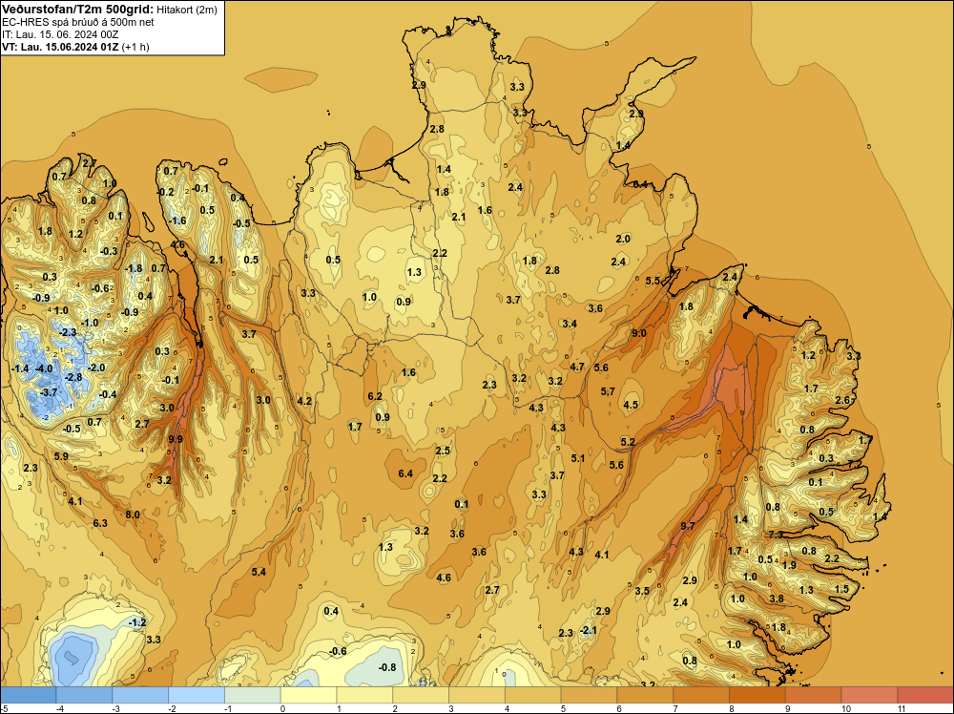
Task: Click the -4.0 temperature value
Action: (x=44, y=368)
